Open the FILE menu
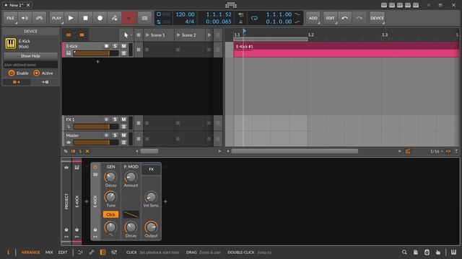462x259 pixels. (x=10, y=18)
